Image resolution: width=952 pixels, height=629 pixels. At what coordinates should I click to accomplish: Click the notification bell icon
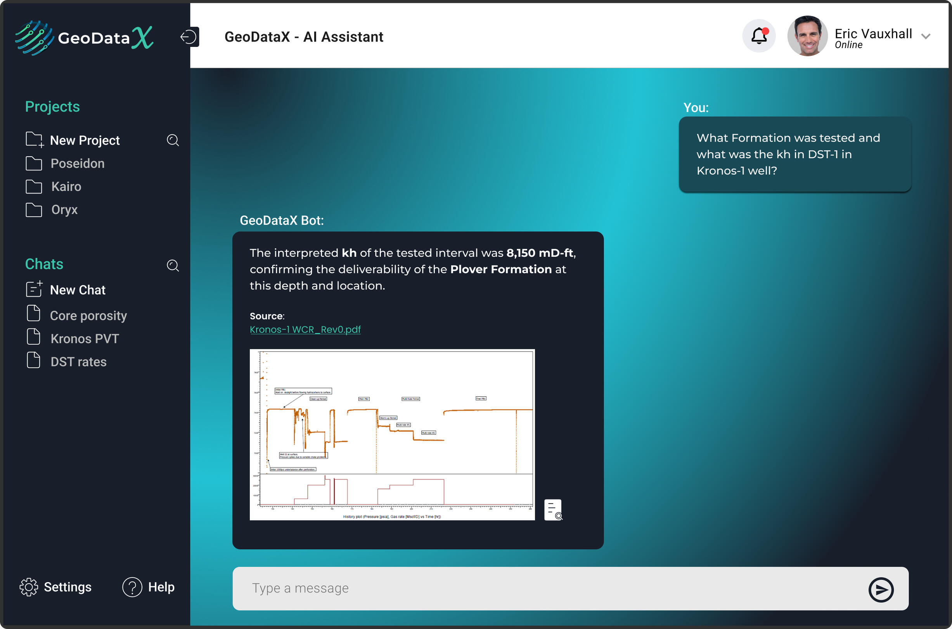point(758,36)
